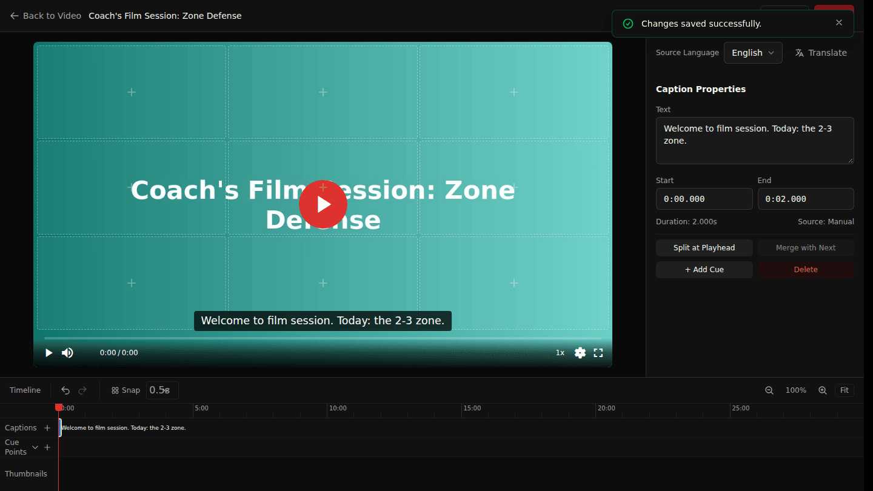
Task: Mute the video with the speaker icon
Action: point(67,353)
